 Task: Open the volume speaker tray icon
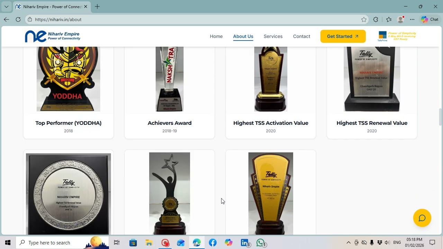[x=387, y=243]
